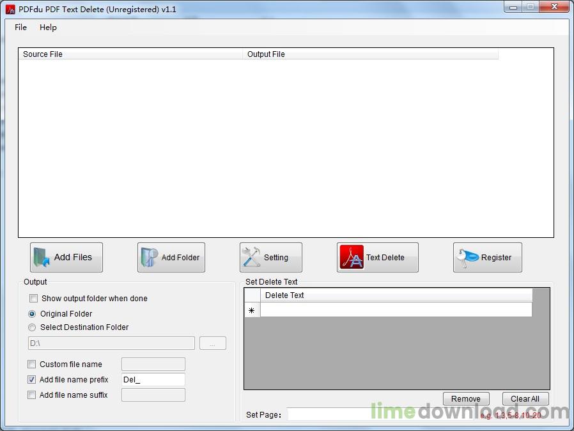The image size is (574, 431).
Task: Click the Custom file name text field
Action: 153,364
